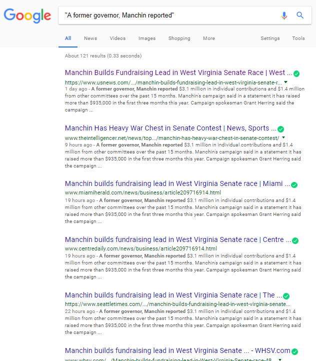The width and height of the screenshot is (316, 361).
Task: Click the www.seattletimes.com green URL
Action: pyautogui.click(x=177, y=304)
